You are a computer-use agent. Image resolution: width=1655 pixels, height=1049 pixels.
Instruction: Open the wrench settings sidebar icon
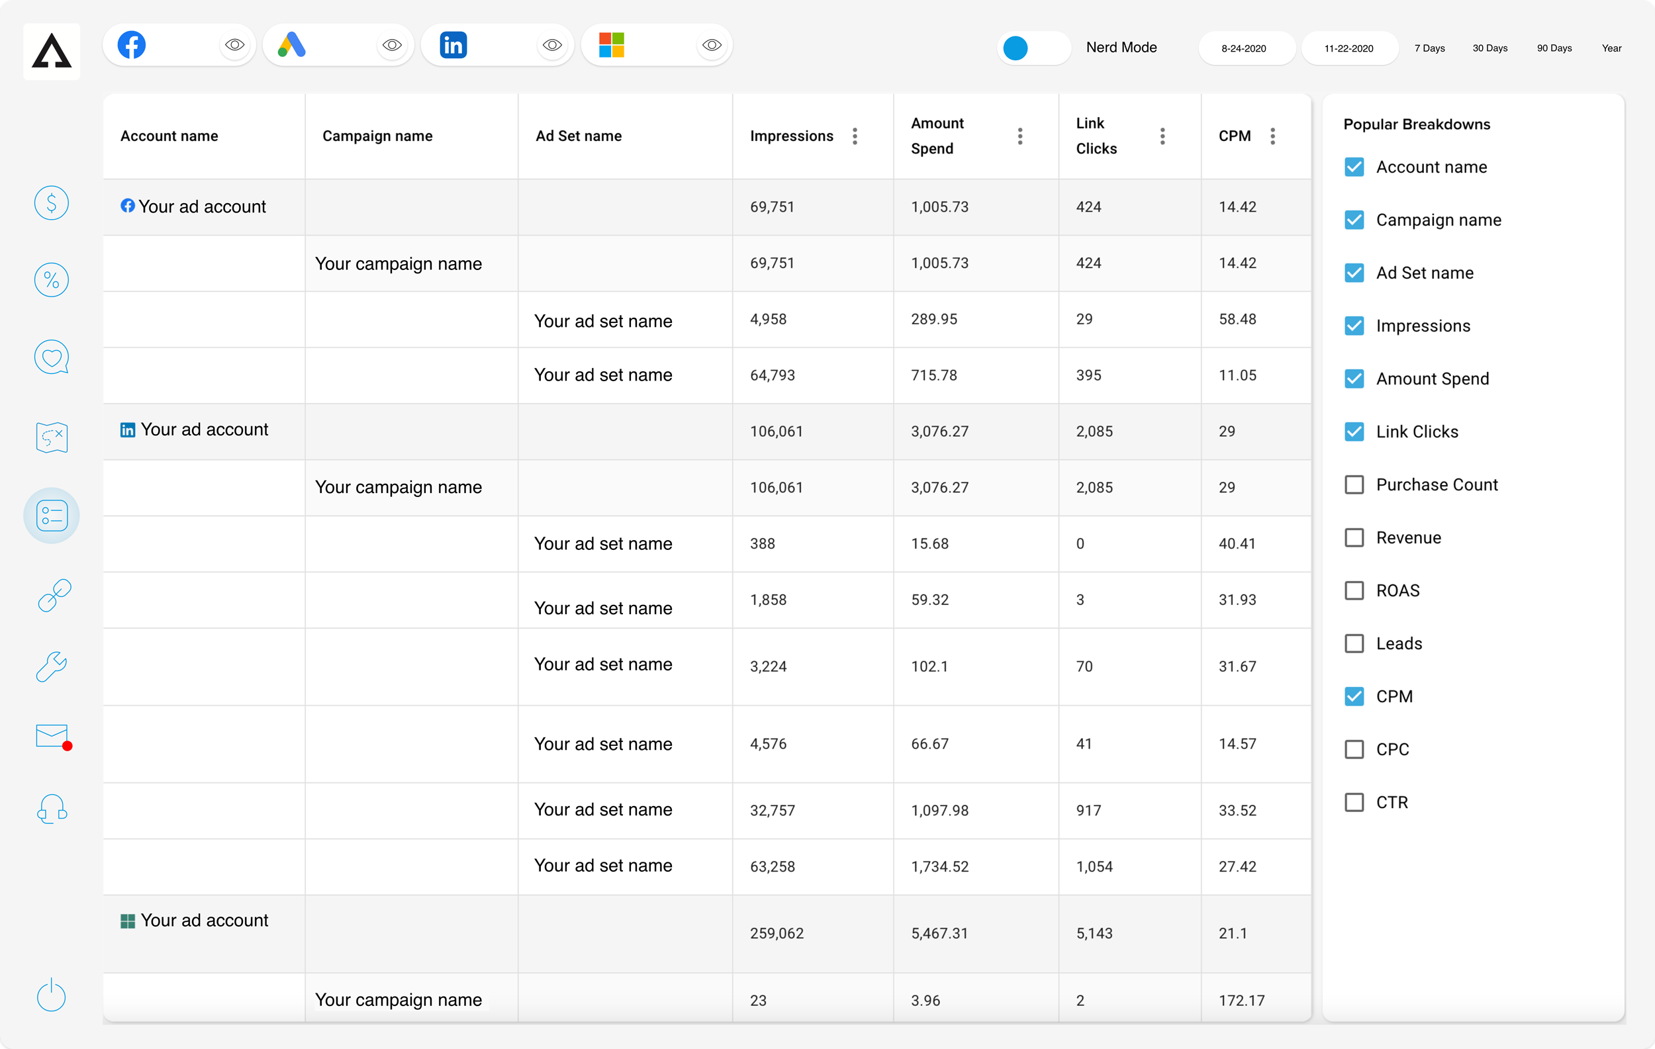coord(52,666)
